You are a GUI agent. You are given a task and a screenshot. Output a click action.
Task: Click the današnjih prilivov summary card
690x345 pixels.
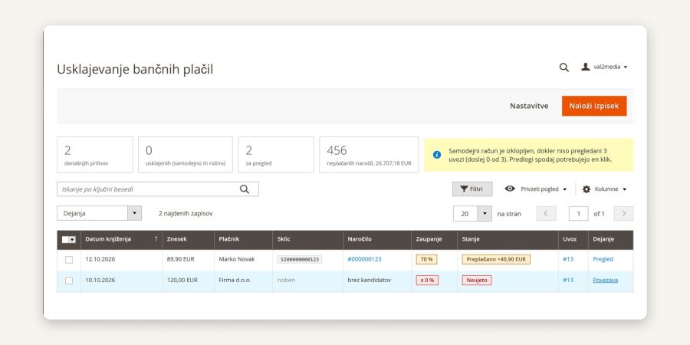pos(94,154)
